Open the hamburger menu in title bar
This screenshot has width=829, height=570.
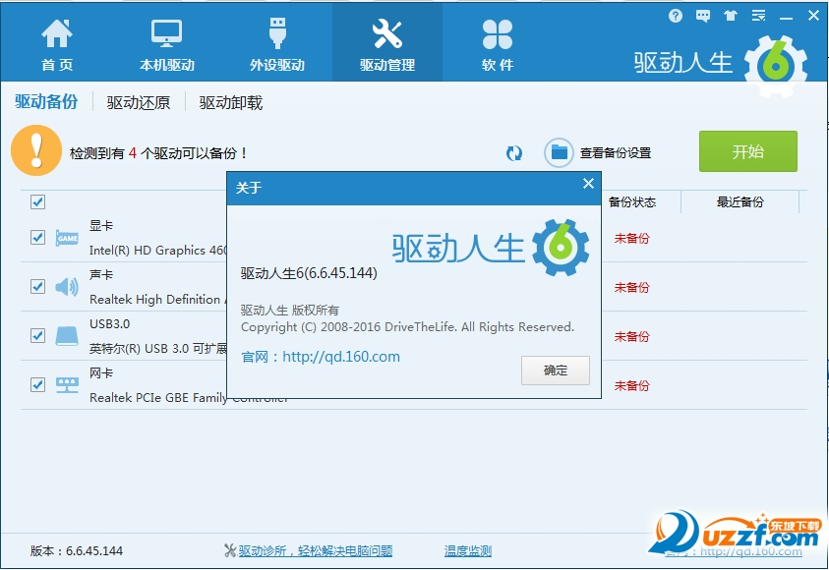point(757,15)
